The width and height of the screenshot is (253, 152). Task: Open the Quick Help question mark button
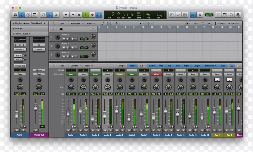click(x=28, y=15)
